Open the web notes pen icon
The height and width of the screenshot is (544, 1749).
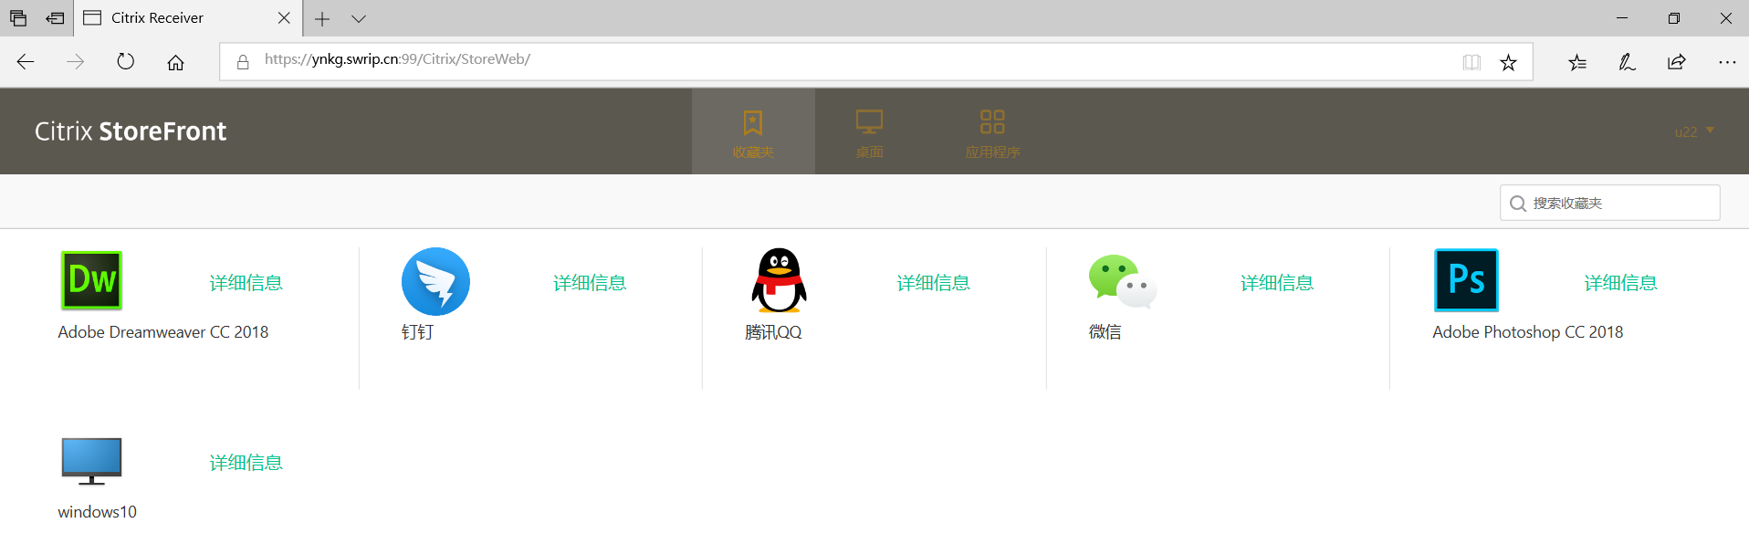click(1627, 62)
